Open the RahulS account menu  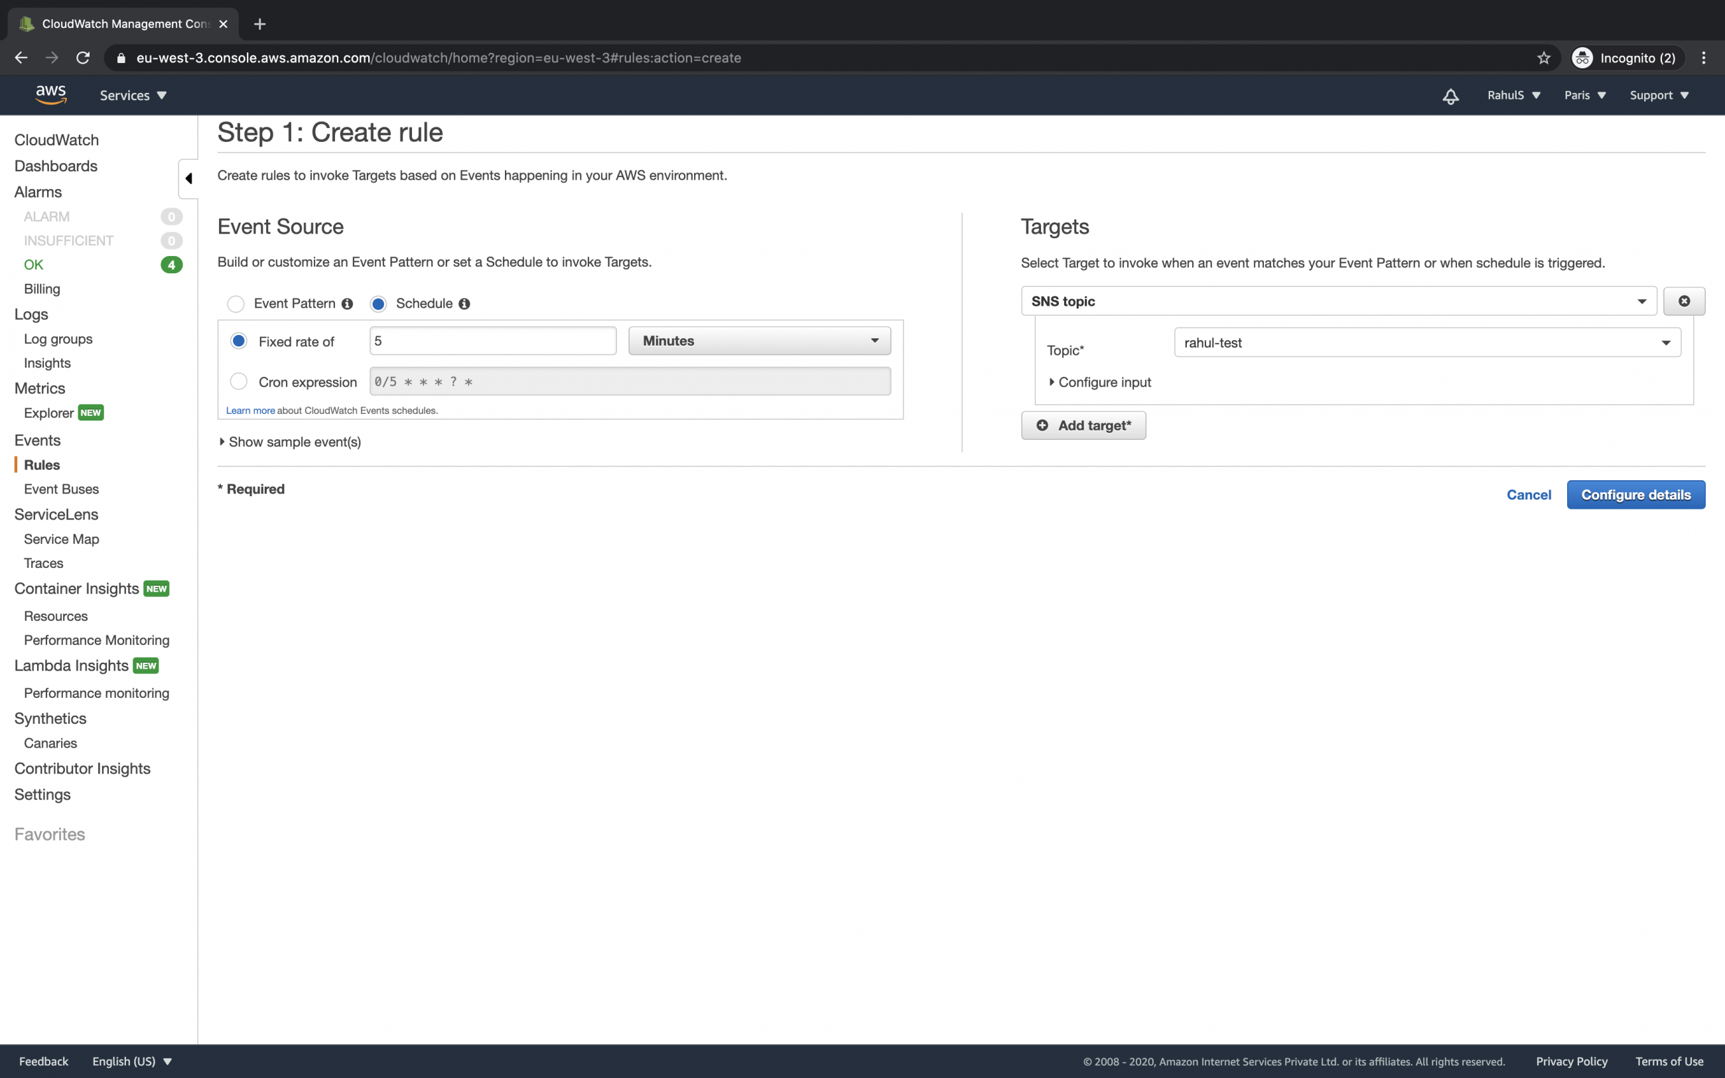click(1514, 96)
